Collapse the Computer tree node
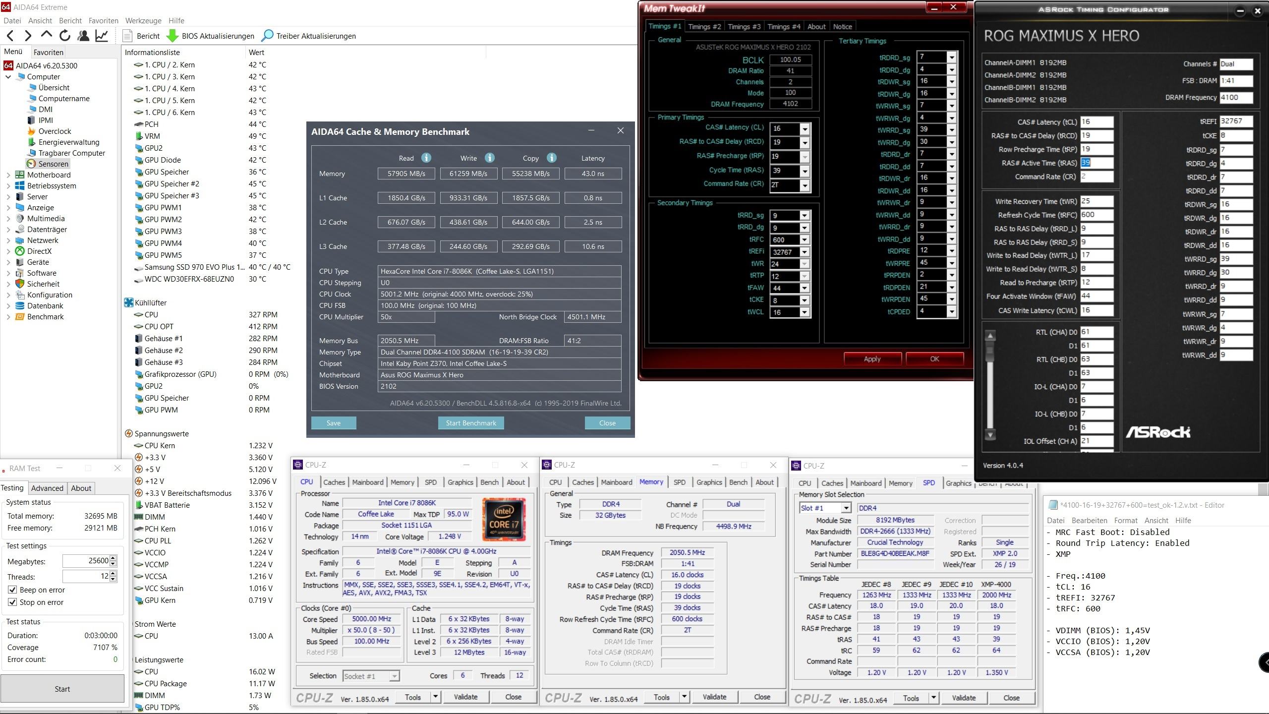 [8, 77]
